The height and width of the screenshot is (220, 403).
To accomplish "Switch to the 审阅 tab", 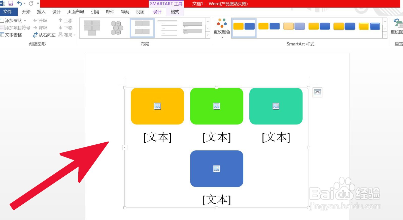I will pos(125,12).
